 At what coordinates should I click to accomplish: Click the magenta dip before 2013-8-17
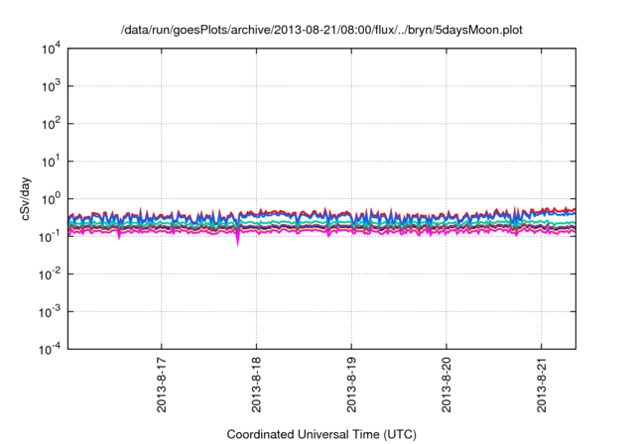click(x=119, y=238)
